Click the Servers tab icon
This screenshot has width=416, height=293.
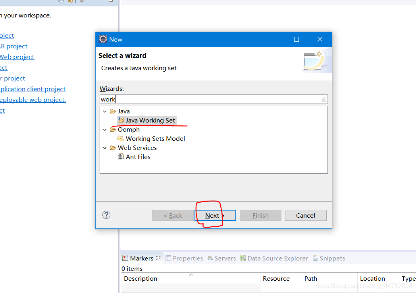pos(210,258)
